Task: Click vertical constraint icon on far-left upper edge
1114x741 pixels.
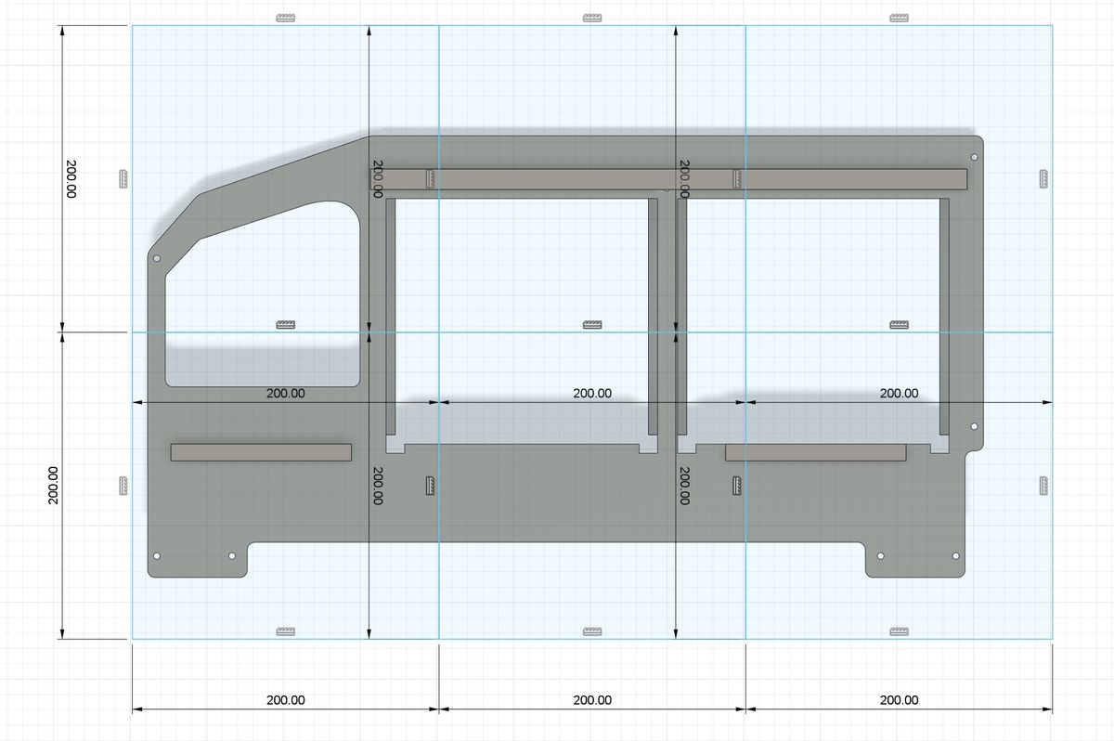Action: click(x=123, y=177)
